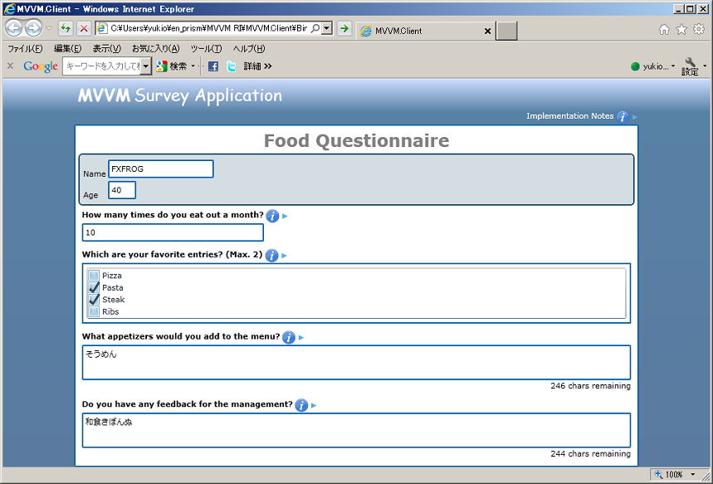Image resolution: width=713 pixels, height=484 pixels.
Task: Uncheck the Pasta checkbox
Action: click(94, 288)
